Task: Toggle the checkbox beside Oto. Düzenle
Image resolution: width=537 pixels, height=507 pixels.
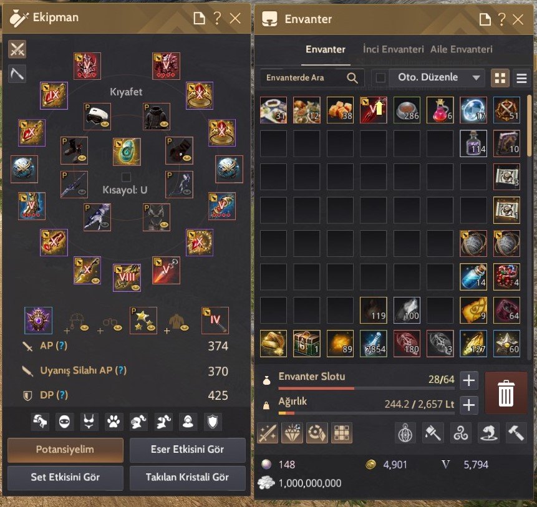Action: tap(380, 78)
